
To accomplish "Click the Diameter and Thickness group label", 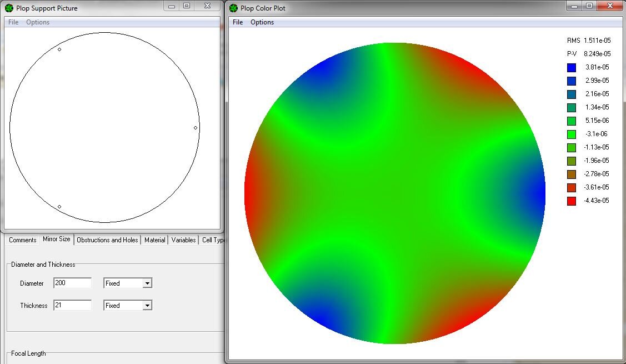I will 43,265.
